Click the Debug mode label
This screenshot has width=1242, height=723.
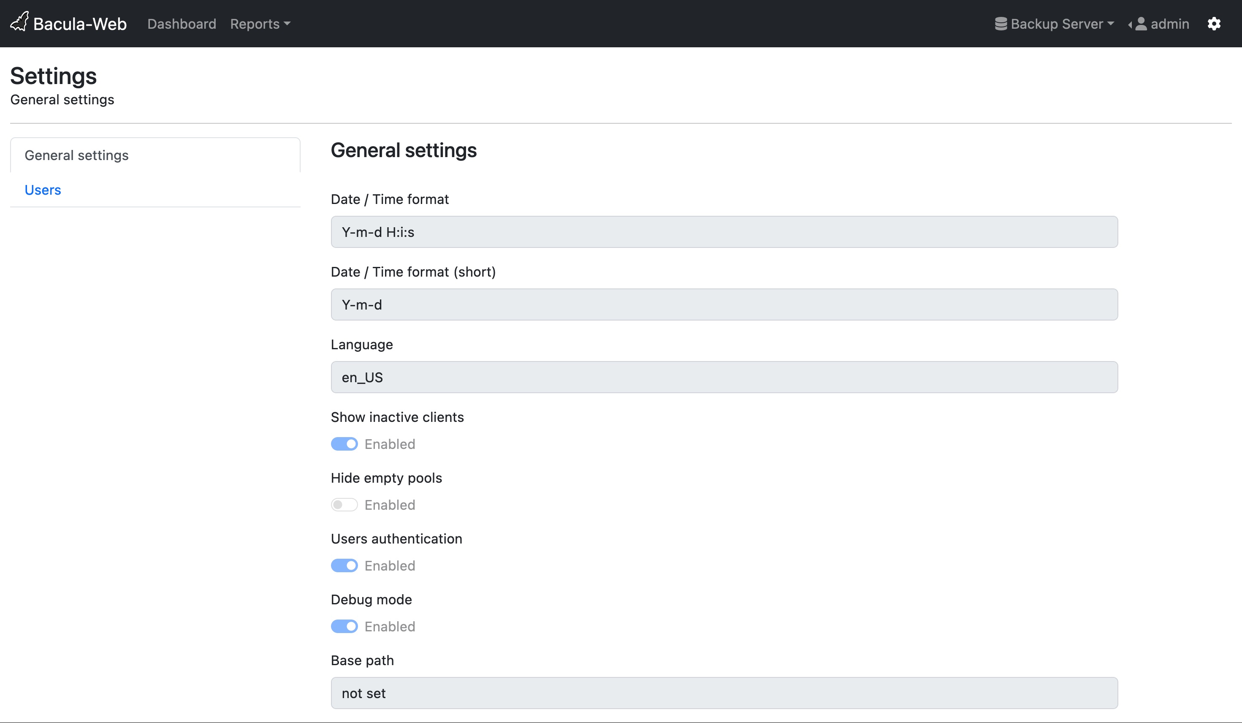[371, 599]
